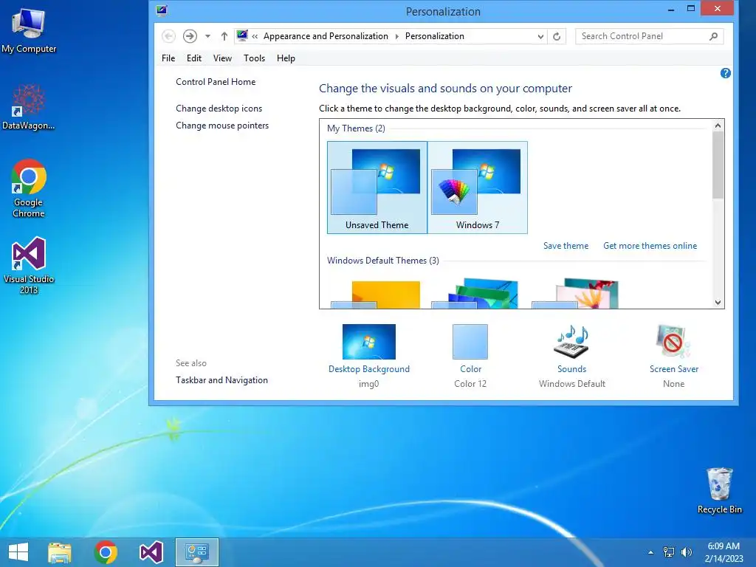The width and height of the screenshot is (756, 567).
Task: Click the Forward navigation arrow
Action: point(190,36)
